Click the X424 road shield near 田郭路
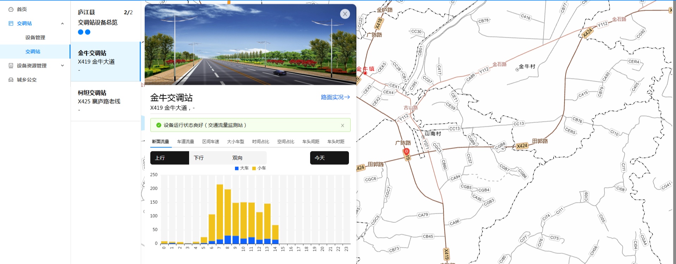The image size is (676, 264). click(x=522, y=146)
